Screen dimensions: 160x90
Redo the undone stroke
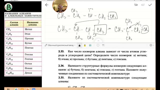click(143, 5)
